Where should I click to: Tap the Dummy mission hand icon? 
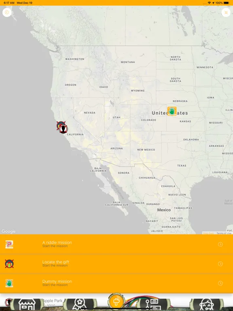pos(9,283)
